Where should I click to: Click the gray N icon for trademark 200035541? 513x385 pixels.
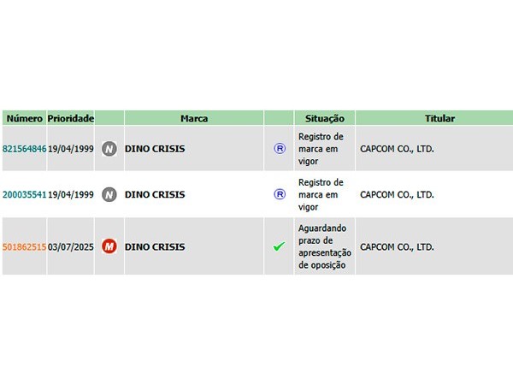tap(109, 195)
